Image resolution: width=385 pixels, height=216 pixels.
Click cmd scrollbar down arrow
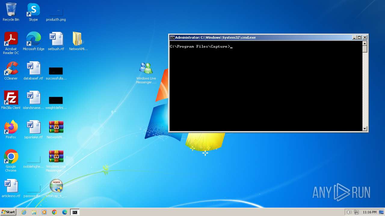tap(365, 129)
